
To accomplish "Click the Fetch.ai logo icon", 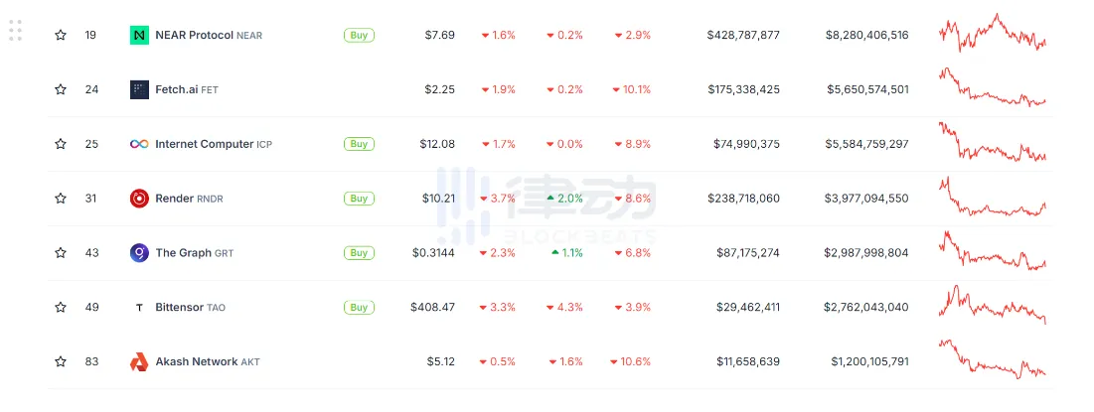I will tap(139, 89).
